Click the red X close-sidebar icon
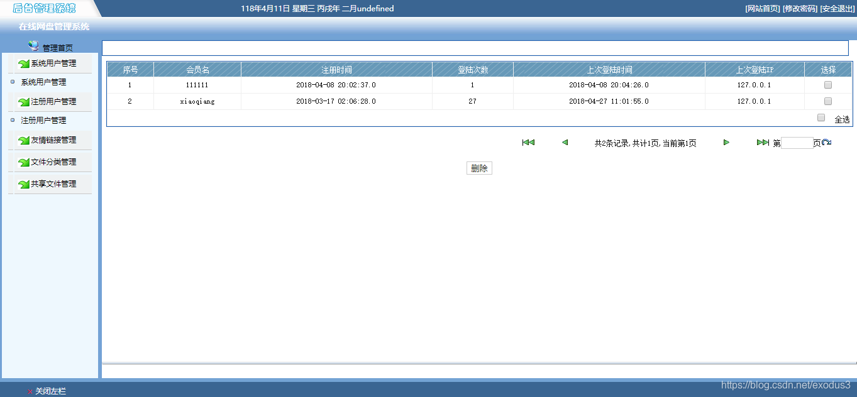Viewport: 857px width, 397px height. coord(30,391)
